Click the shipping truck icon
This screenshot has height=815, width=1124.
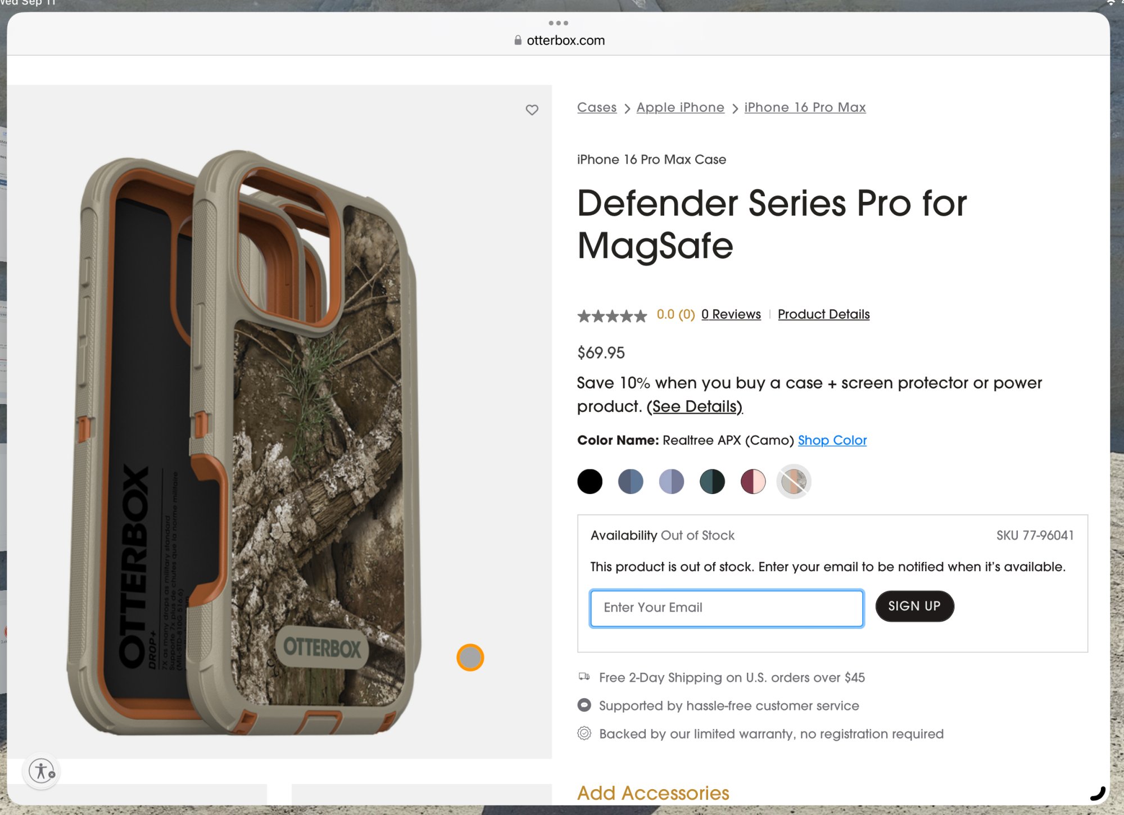tap(584, 677)
